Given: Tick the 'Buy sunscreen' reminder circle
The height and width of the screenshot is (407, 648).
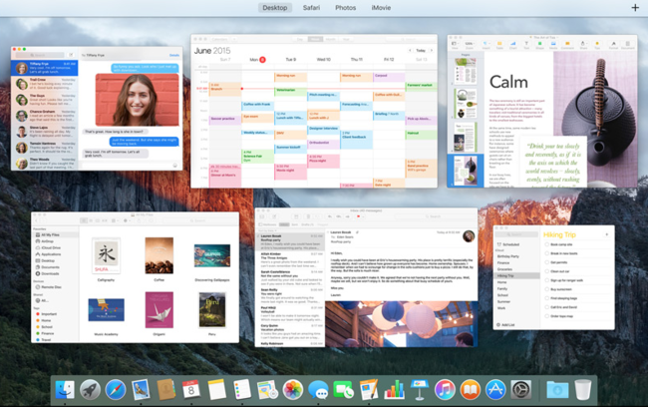Looking at the screenshot, I should (545, 289).
